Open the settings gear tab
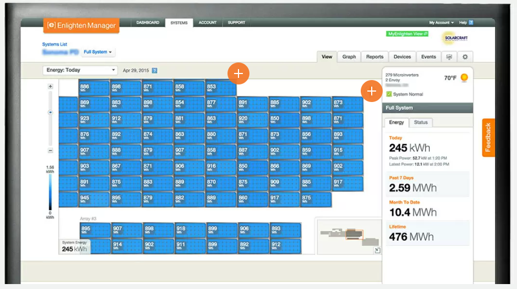Viewport: 517px width, 289px height. 465,56
